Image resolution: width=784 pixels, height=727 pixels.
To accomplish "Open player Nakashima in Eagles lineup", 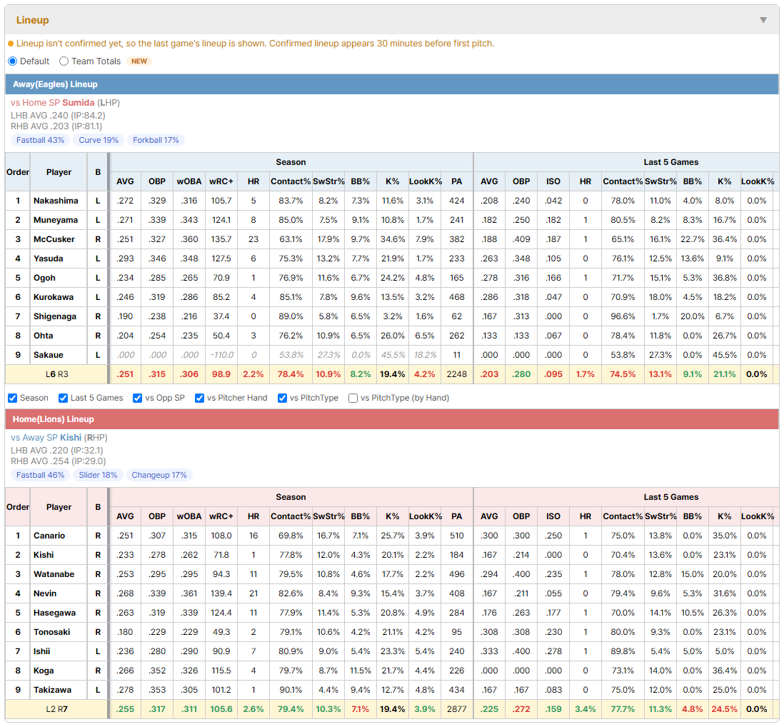I will [x=56, y=201].
